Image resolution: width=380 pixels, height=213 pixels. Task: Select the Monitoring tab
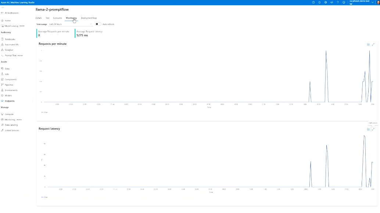pos(71,18)
